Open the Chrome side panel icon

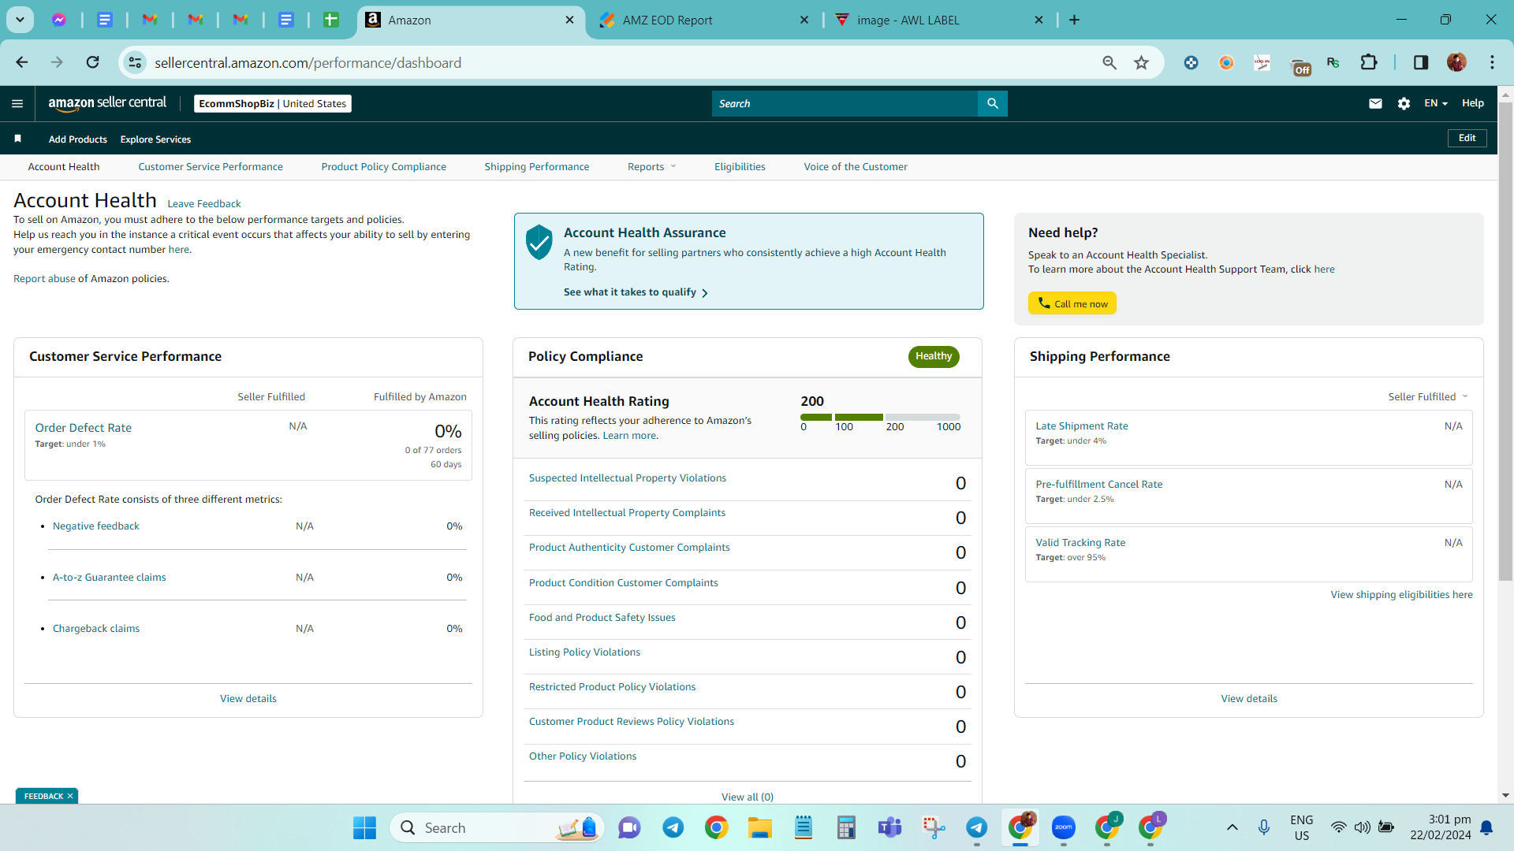click(1421, 62)
